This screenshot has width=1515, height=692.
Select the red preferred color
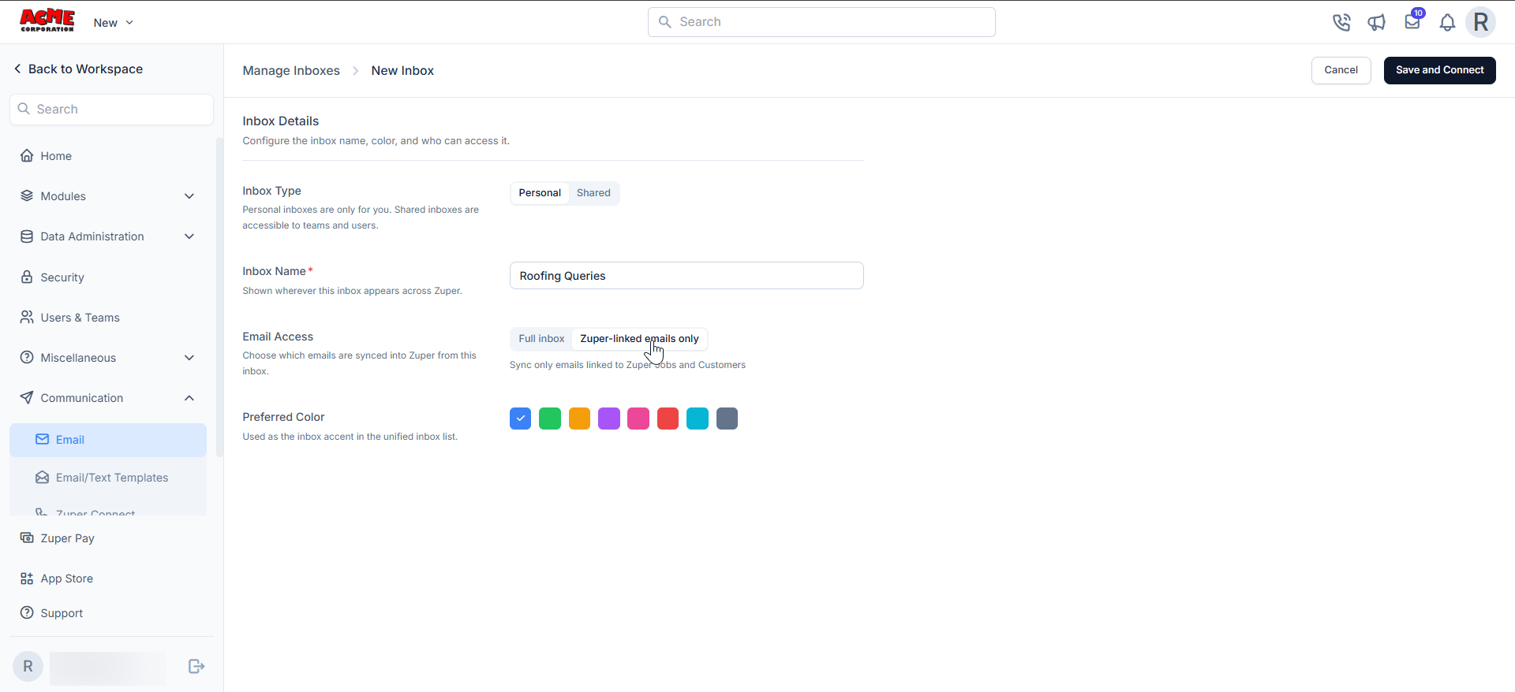tap(668, 419)
